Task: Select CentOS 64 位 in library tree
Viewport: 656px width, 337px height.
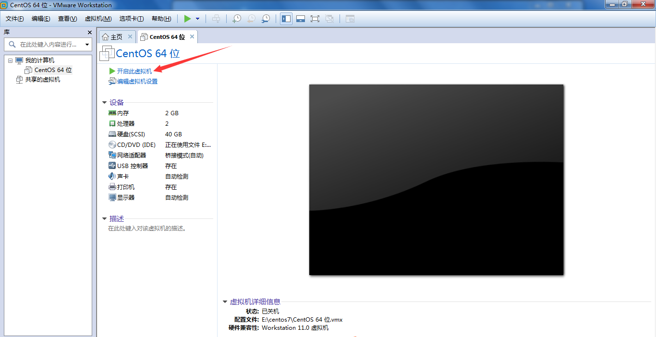Action: coord(53,70)
